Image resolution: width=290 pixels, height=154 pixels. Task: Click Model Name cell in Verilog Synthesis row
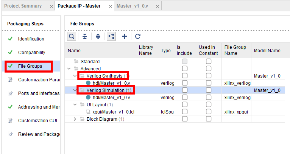(267, 76)
